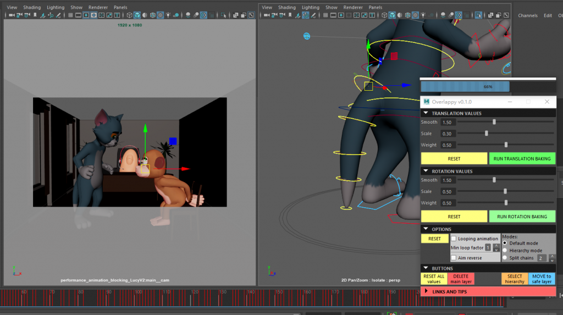
Task: Click Select Camera icon in left panel toolbar
Action: pyautogui.click(x=12, y=15)
